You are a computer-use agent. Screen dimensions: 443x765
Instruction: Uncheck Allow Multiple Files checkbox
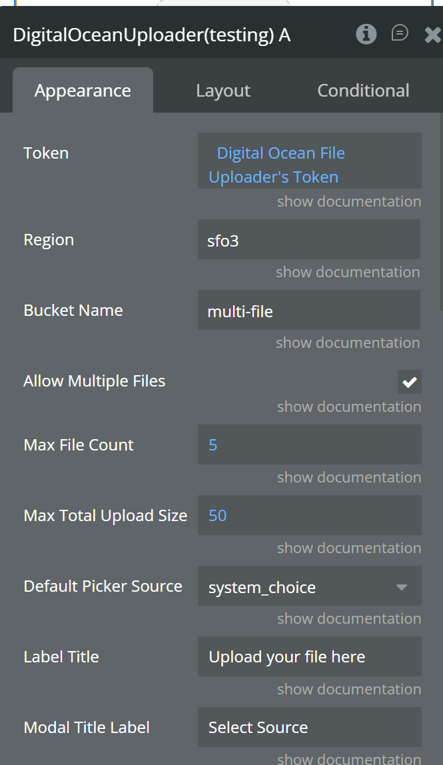tap(409, 382)
